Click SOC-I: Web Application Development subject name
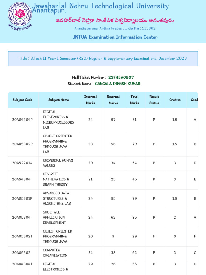Image resolution: width=206 pixels, height=275 pixels. tap(54, 217)
